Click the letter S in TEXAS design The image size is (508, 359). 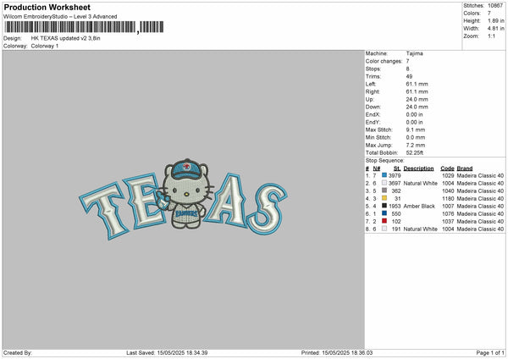pyautogui.click(x=267, y=208)
